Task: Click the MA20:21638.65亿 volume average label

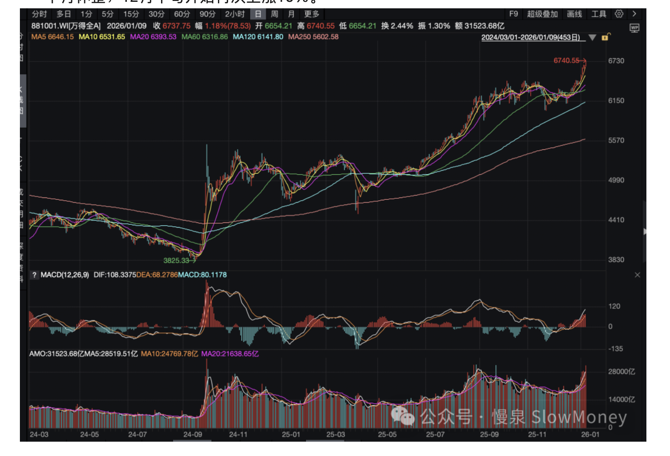Action: point(230,354)
